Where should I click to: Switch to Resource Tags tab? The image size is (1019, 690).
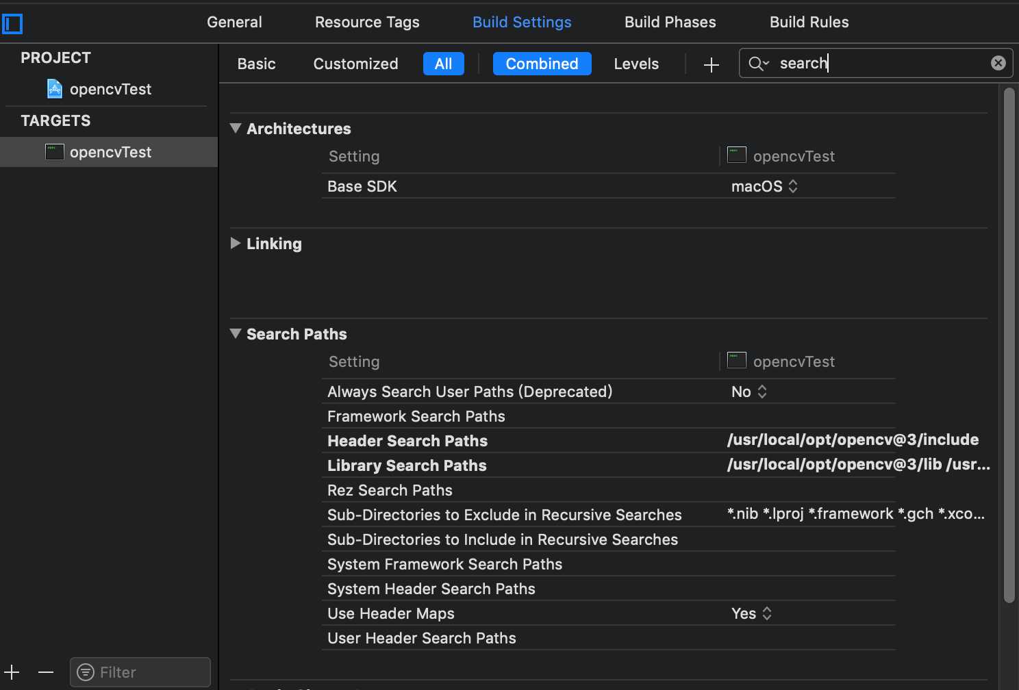[367, 22]
